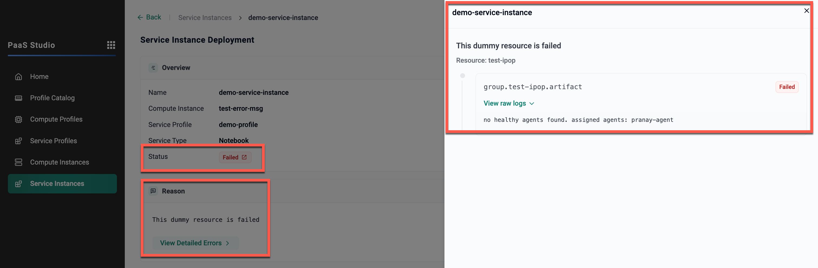Click the timeline dot beside artifact entry

[x=462, y=76]
